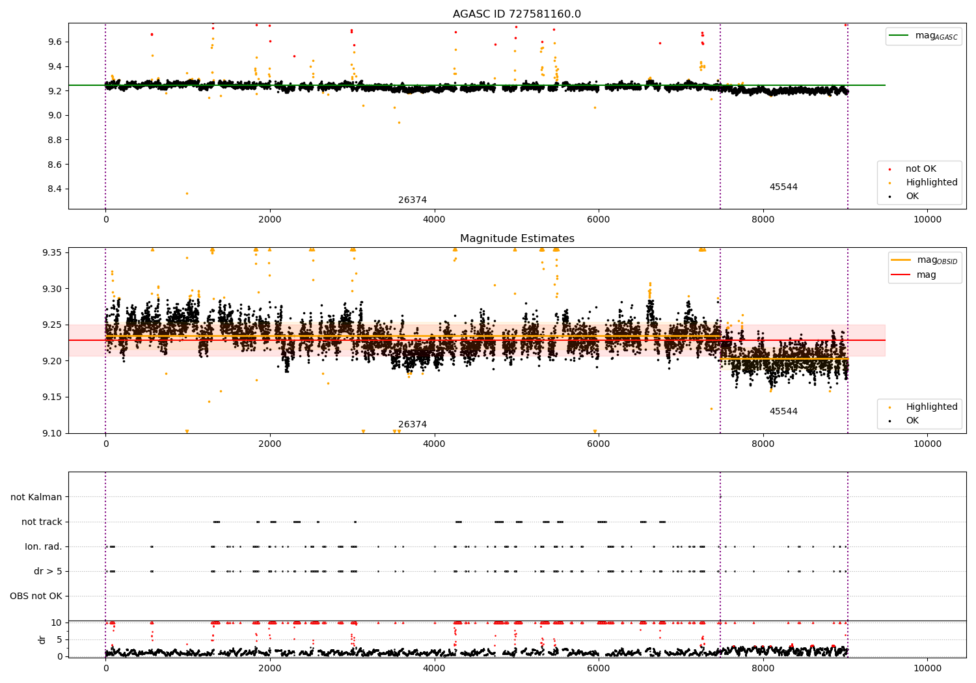Click the 9.20 y-axis tick label
Viewport: 976px width, 683px height.
pyautogui.click(x=52, y=361)
